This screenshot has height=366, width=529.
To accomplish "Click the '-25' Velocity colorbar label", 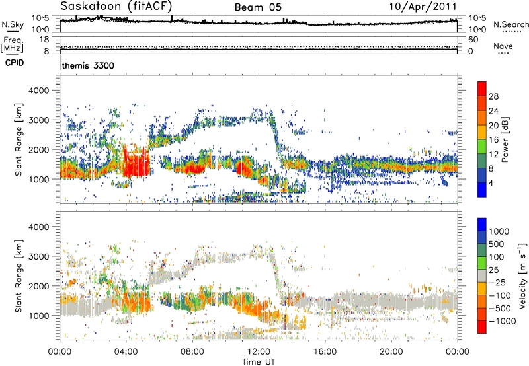I will pyautogui.click(x=497, y=283).
